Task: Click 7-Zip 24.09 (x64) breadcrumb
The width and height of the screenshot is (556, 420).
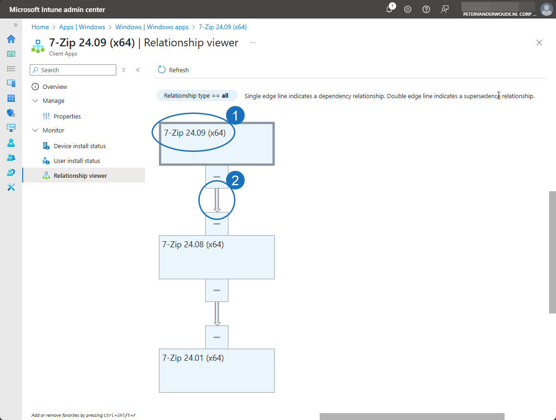Action: pos(223,27)
